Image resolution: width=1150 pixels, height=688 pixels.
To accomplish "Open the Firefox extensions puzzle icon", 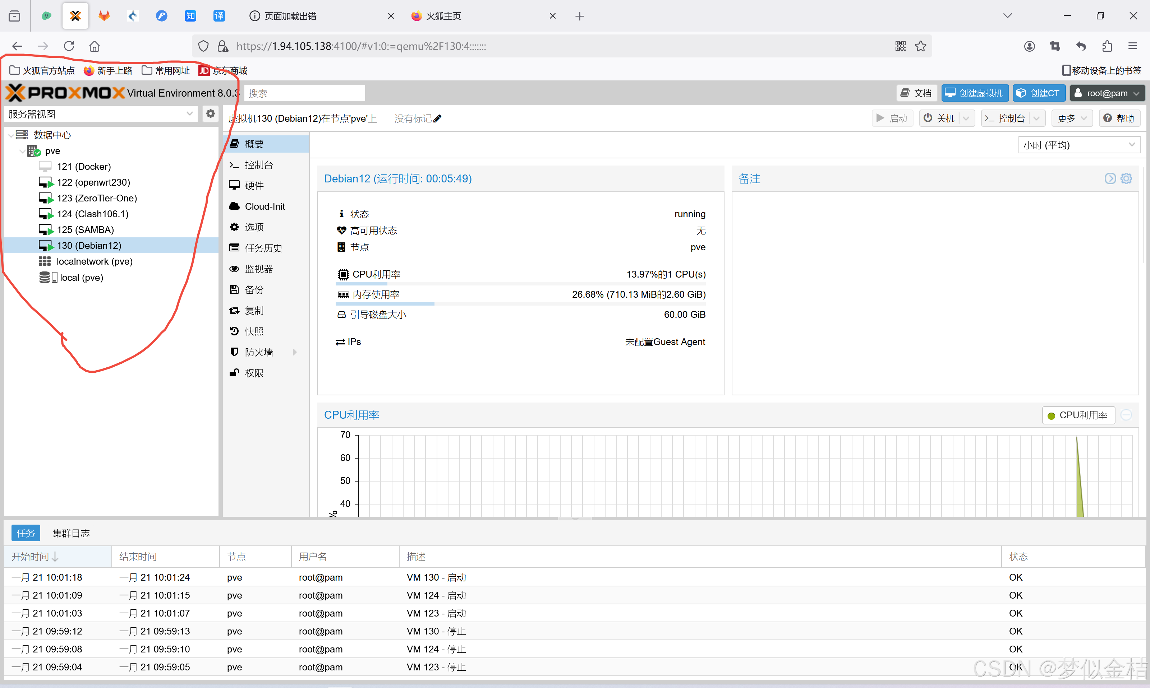I will point(1107,46).
